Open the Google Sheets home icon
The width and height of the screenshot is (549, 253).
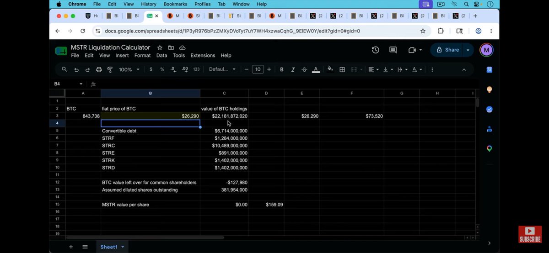(61, 51)
